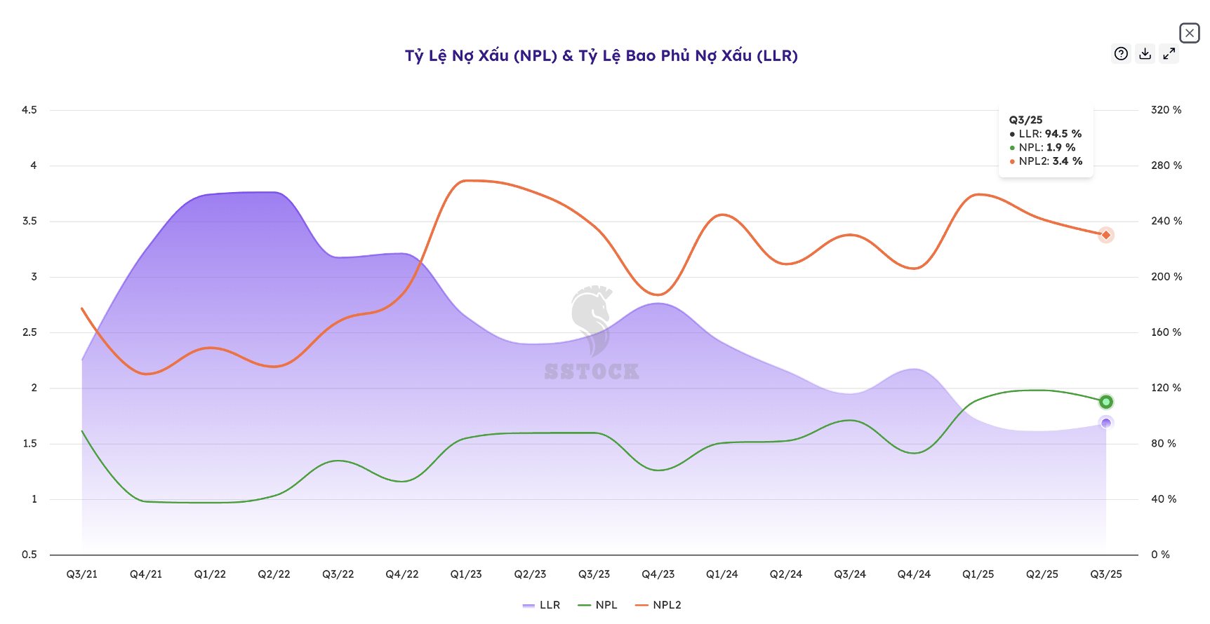Click the Q3/21 x-axis label
The width and height of the screenshot is (1210, 624).
pos(82,574)
